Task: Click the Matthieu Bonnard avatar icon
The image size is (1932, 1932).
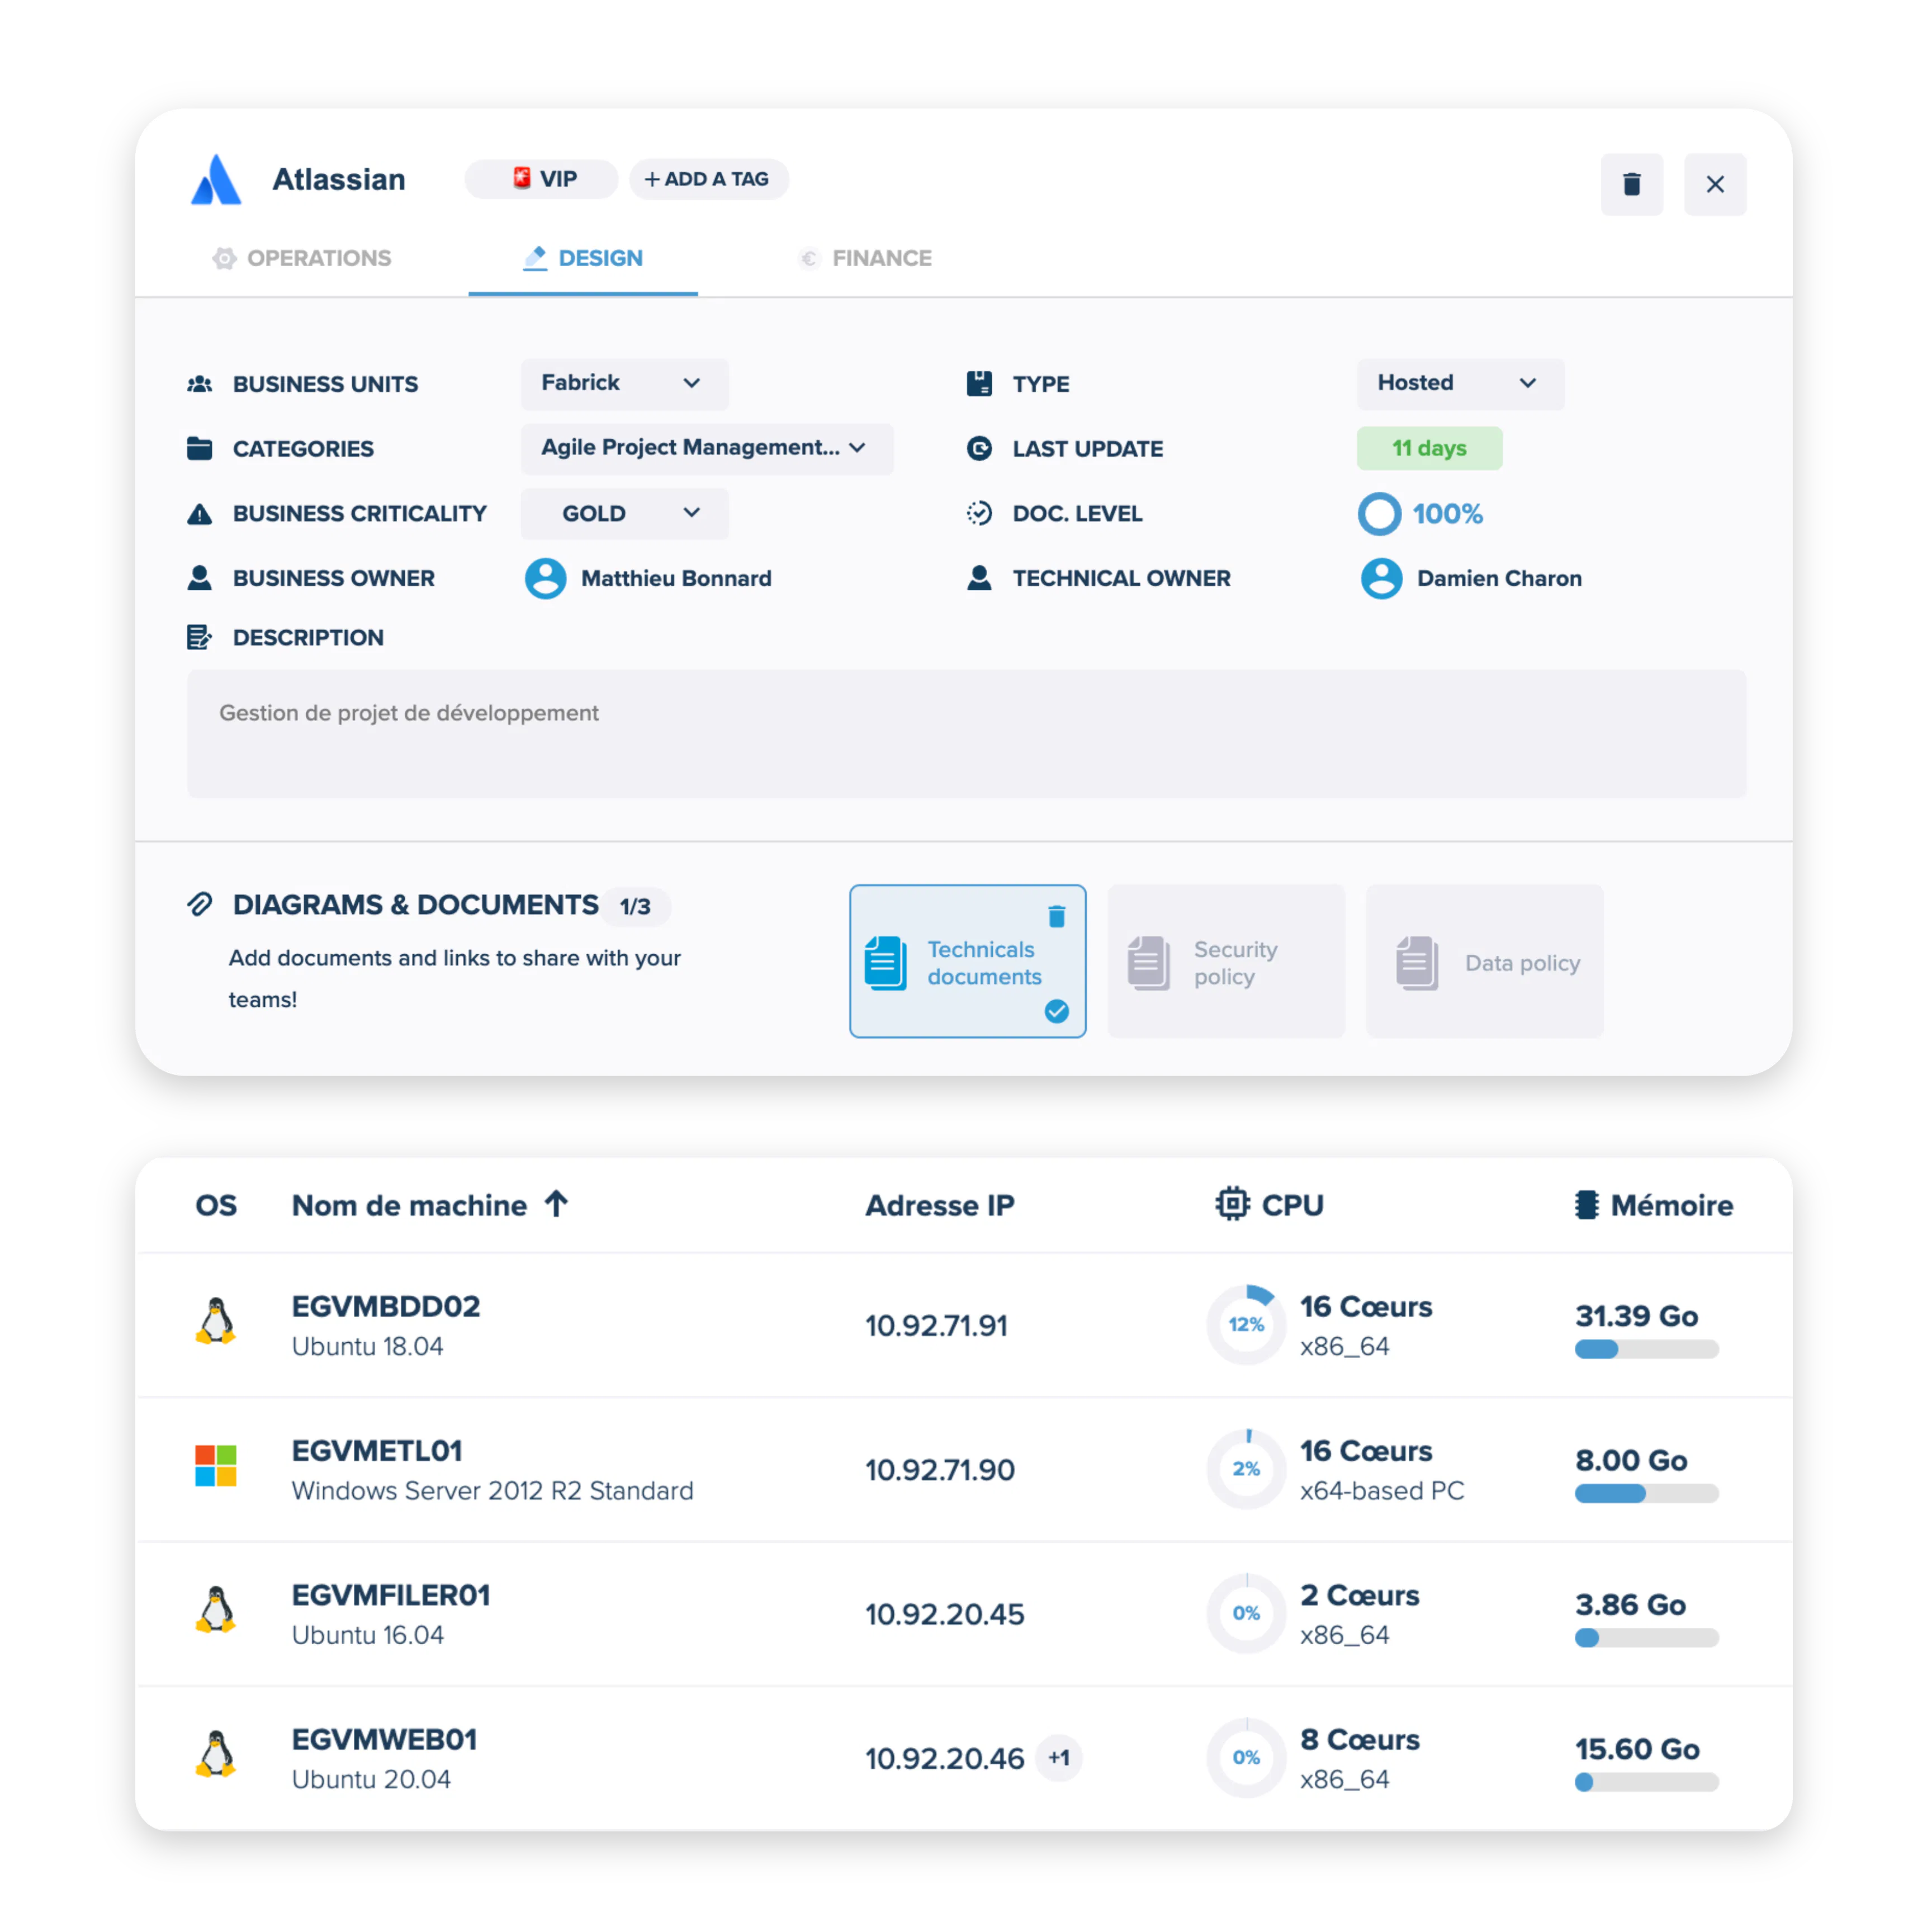Action: pos(546,578)
